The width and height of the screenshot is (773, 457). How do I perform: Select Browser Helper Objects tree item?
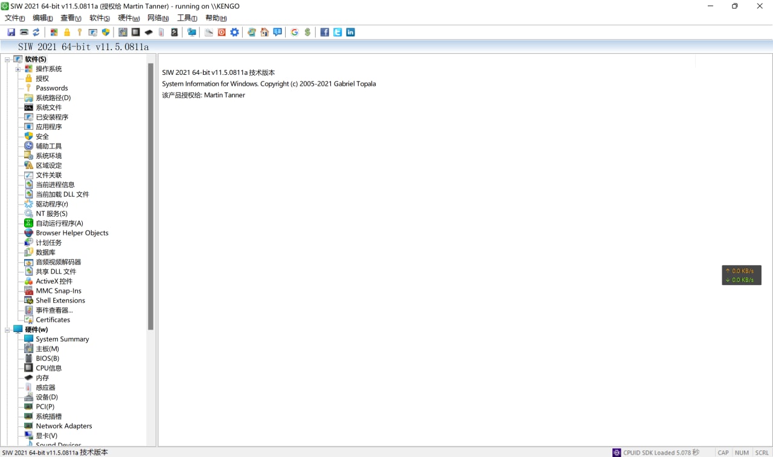(72, 233)
